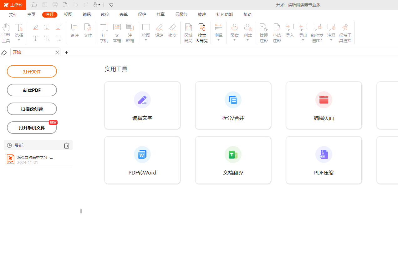Open the 管理注释 manage comments tool

coord(264,33)
